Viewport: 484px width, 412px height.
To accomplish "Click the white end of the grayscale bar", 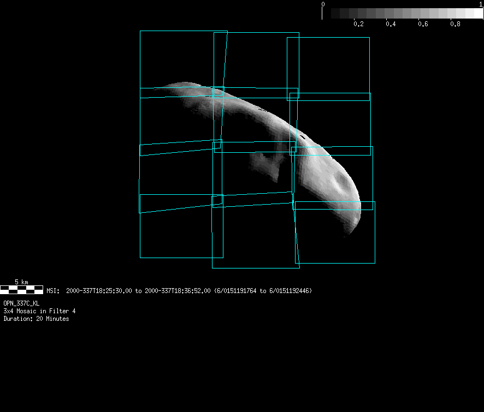I will 474,13.
